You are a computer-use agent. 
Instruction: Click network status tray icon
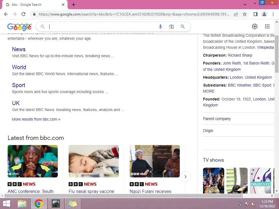(240, 204)
